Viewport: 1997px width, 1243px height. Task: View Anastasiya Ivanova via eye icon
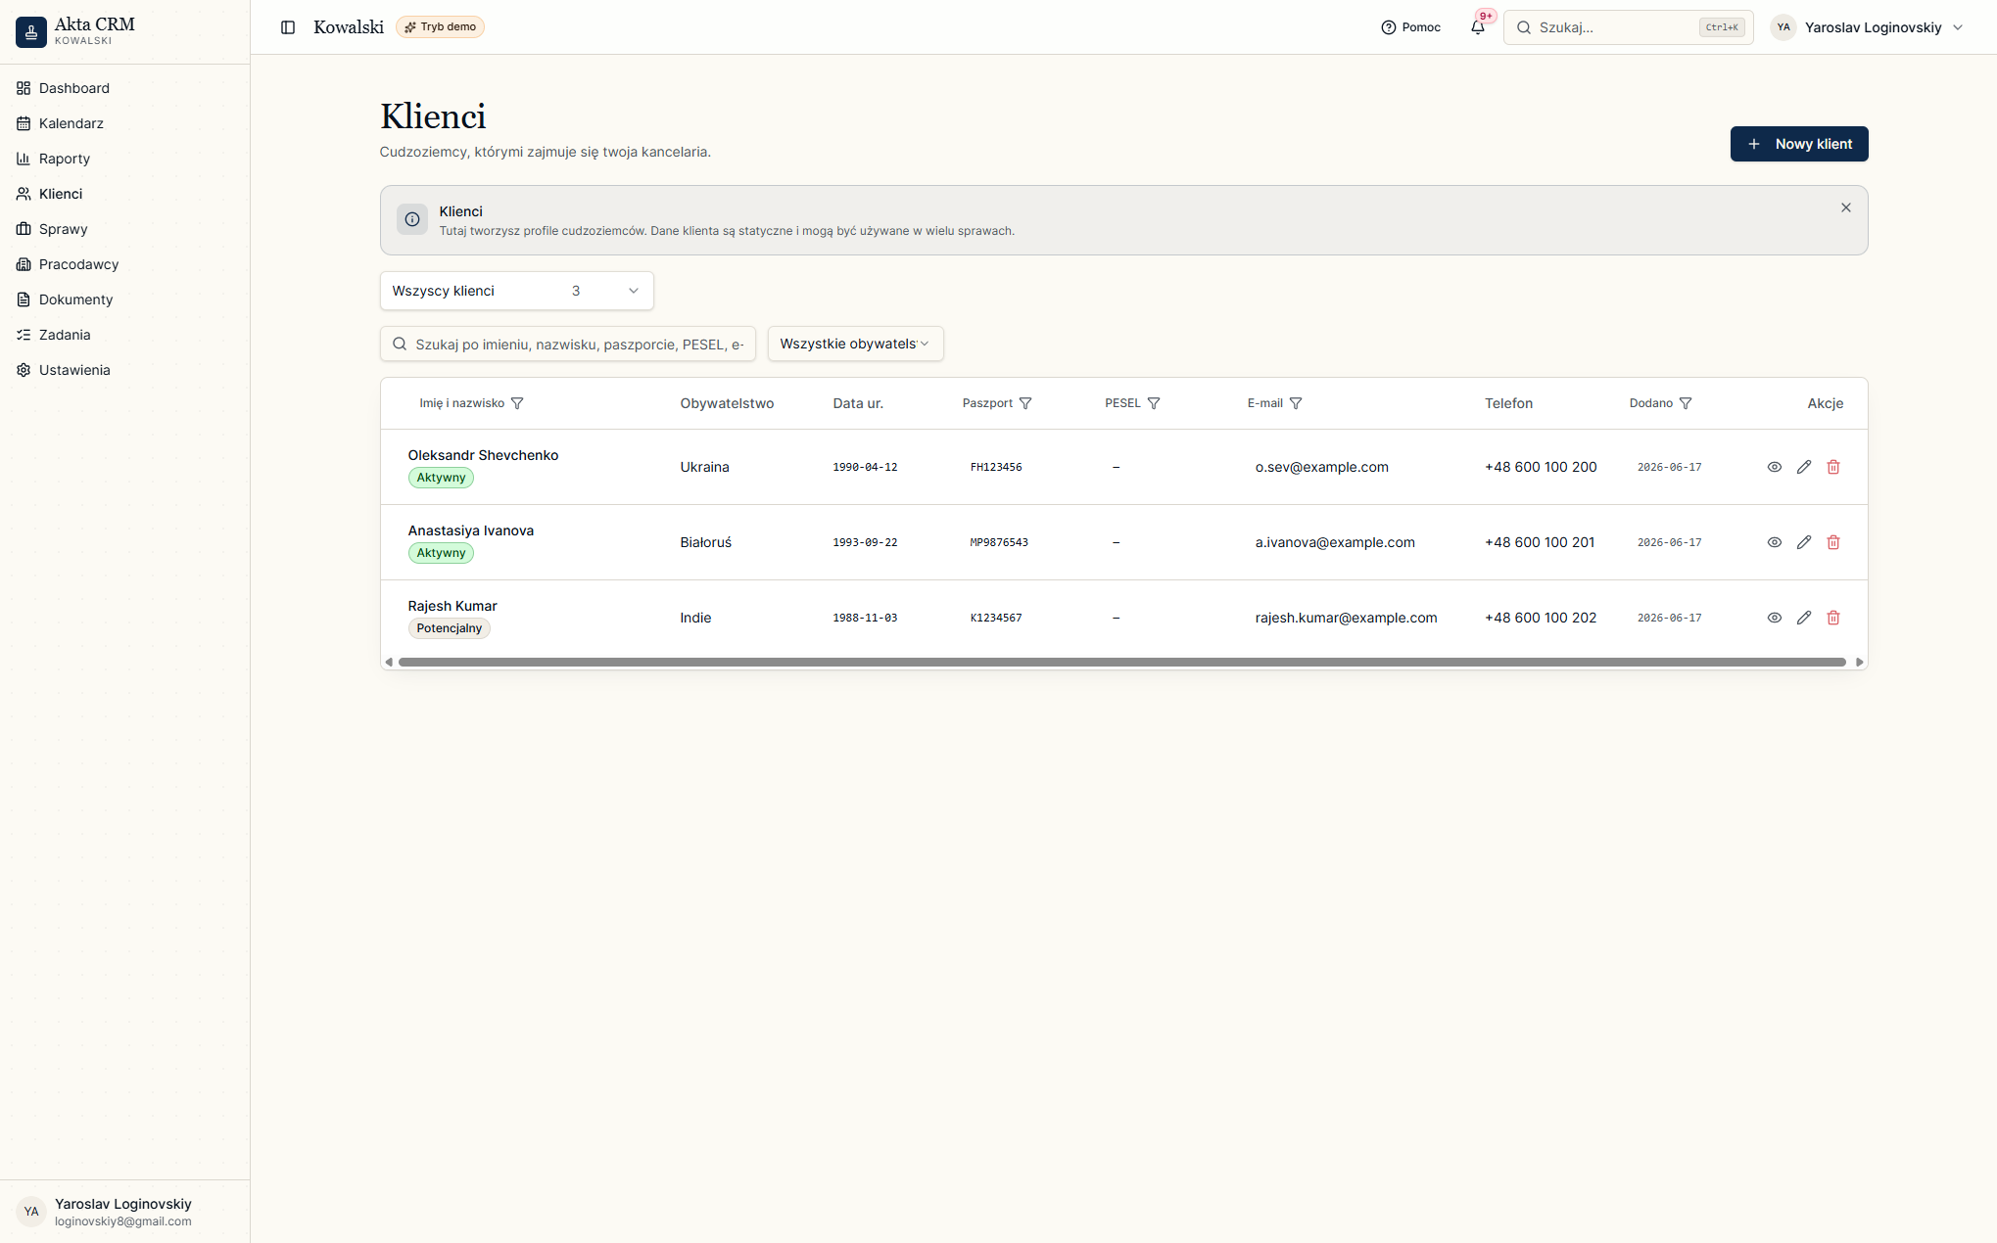[1775, 542]
